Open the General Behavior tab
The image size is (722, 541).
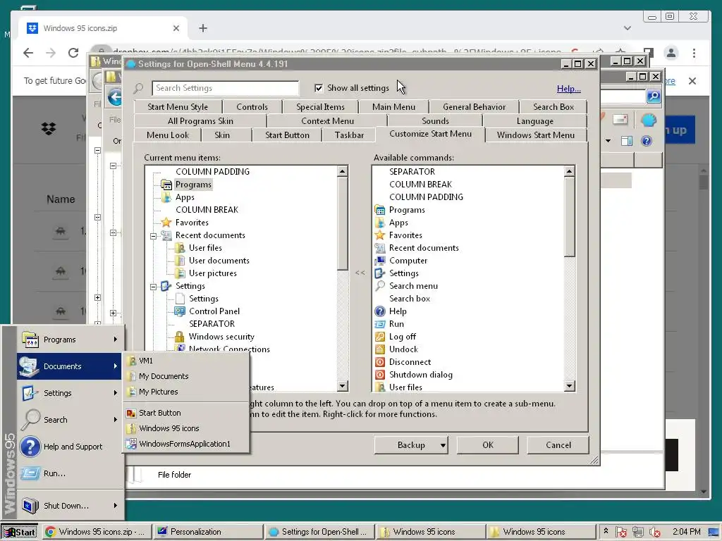475,107
